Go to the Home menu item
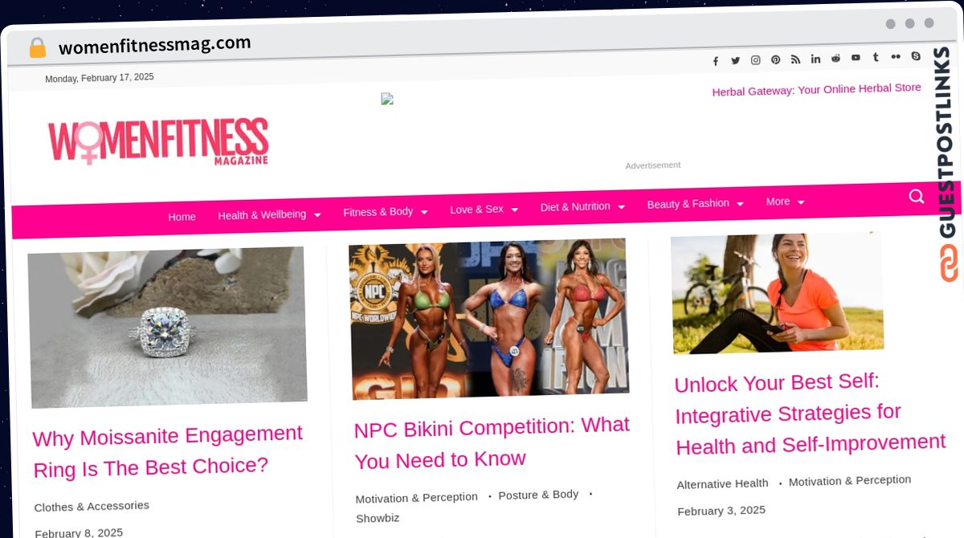 182,217
